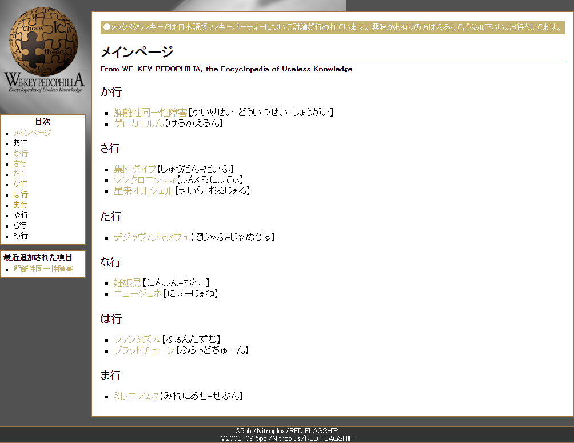The height and width of the screenshot is (443, 574).
Task: Click the メタメタウィキー announcement banner
Action: (x=332, y=27)
